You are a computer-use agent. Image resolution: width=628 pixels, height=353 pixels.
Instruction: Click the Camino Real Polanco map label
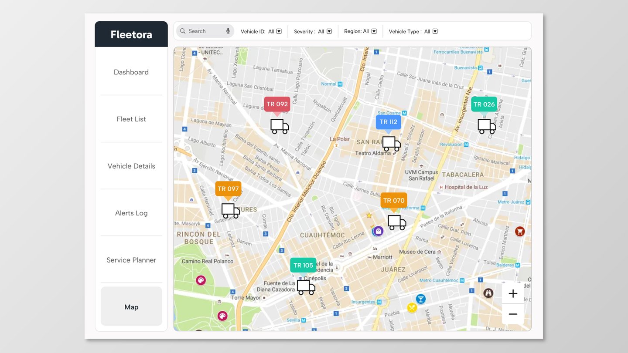[x=207, y=262]
